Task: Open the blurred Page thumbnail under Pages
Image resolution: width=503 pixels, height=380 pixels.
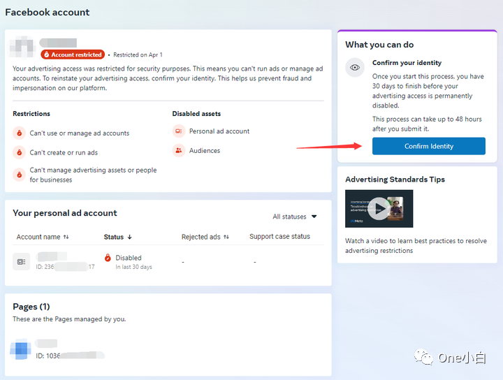Action: [20, 349]
